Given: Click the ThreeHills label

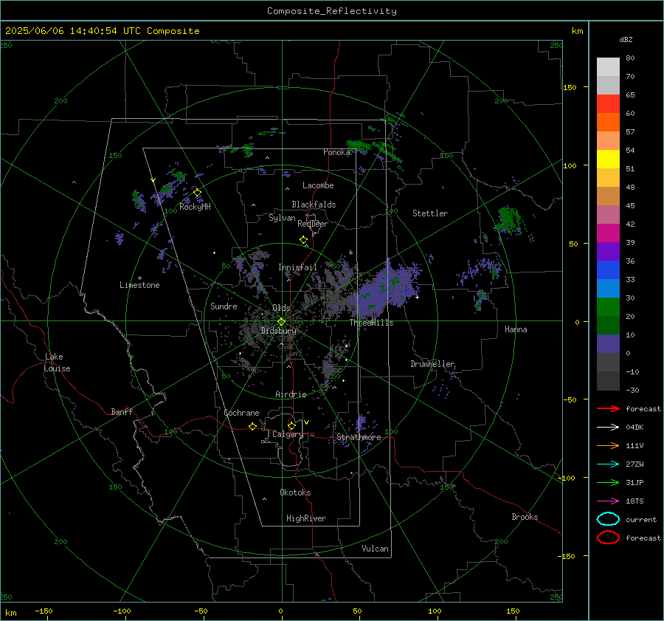Looking at the screenshot, I should pyautogui.click(x=371, y=323).
